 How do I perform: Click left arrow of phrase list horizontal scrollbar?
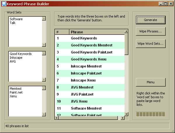point(57,118)
